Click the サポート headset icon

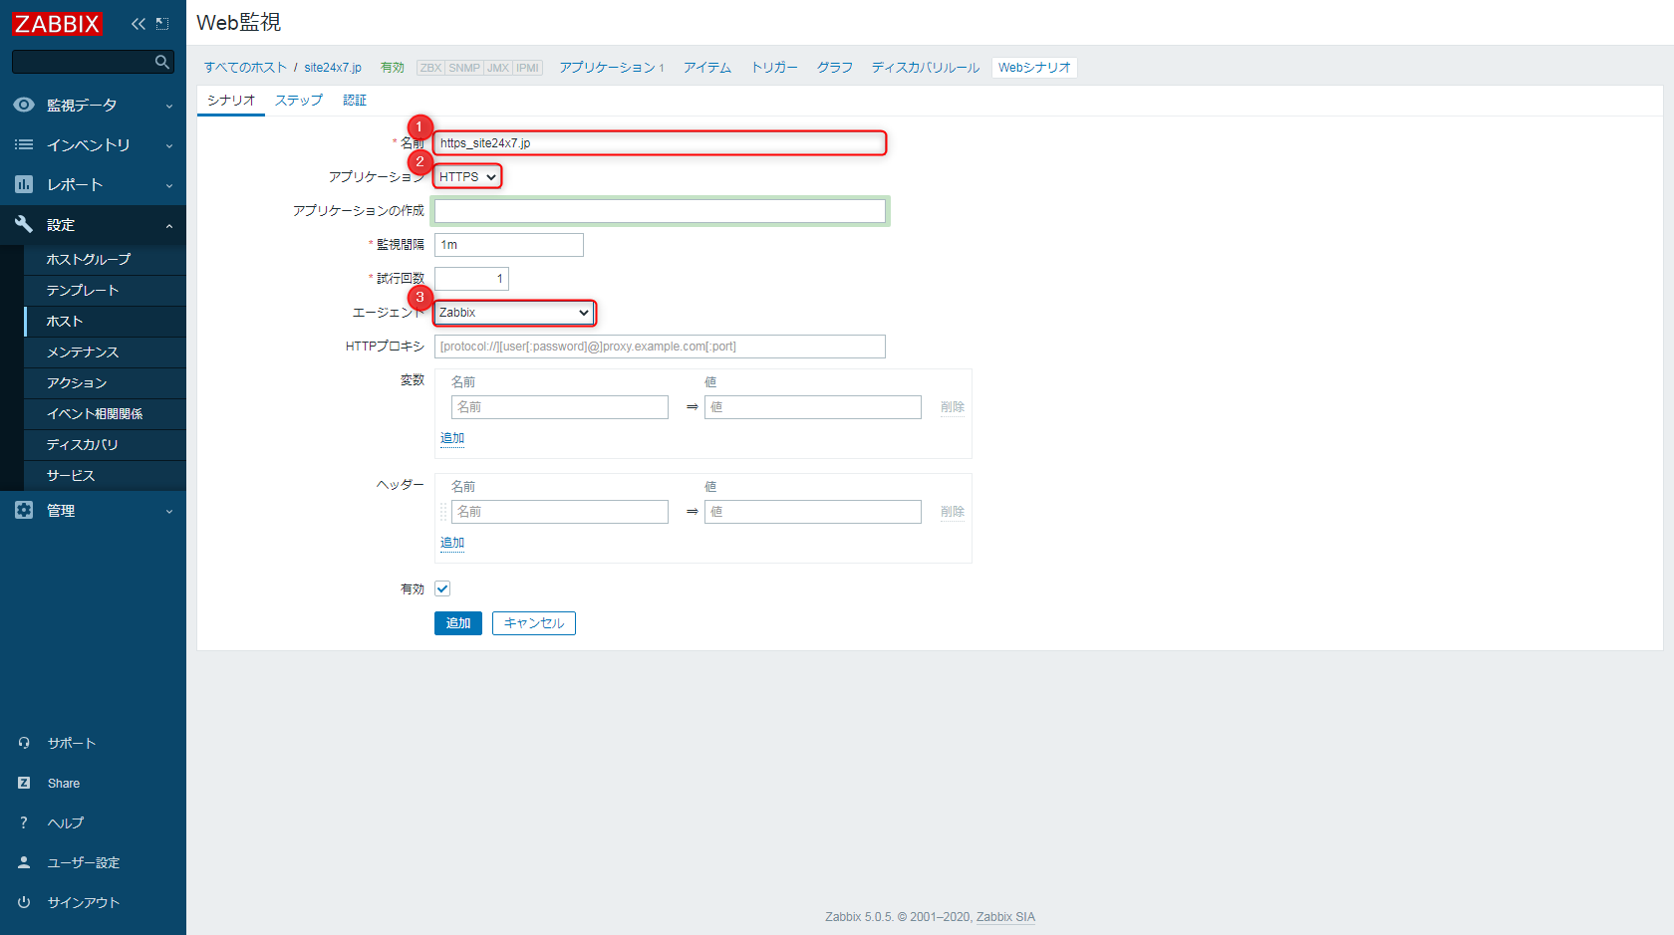pyautogui.click(x=24, y=743)
